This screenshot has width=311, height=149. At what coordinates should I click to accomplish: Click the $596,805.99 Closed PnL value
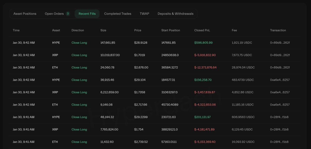tap(203, 43)
